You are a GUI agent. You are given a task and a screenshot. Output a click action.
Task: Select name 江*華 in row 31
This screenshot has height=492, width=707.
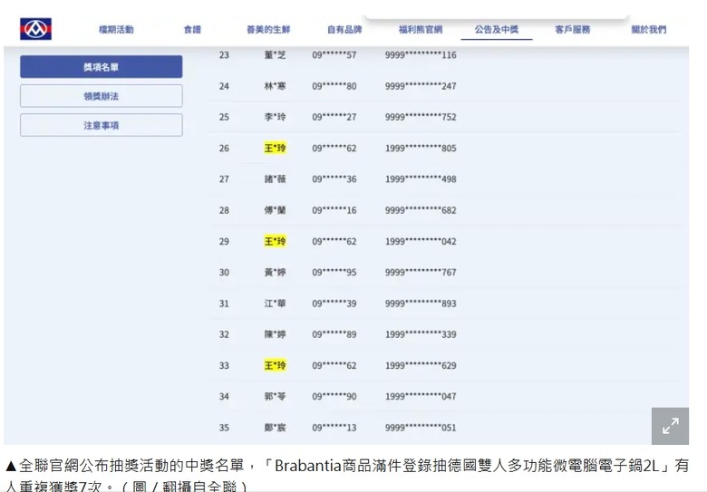(275, 304)
